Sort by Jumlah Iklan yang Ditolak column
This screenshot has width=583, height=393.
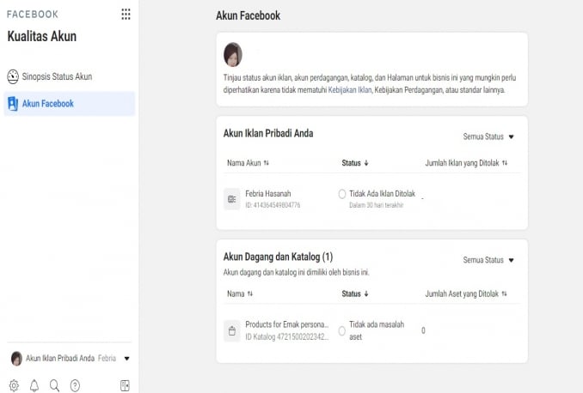click(x=466, y=162)
